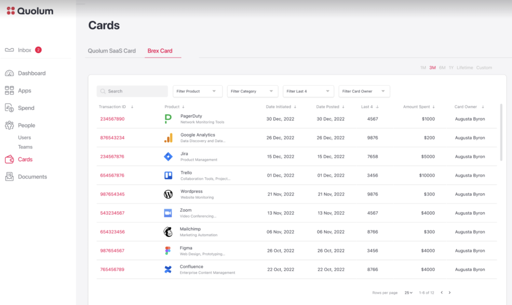Open the Filter Category dropdown

tap(252, 91)
